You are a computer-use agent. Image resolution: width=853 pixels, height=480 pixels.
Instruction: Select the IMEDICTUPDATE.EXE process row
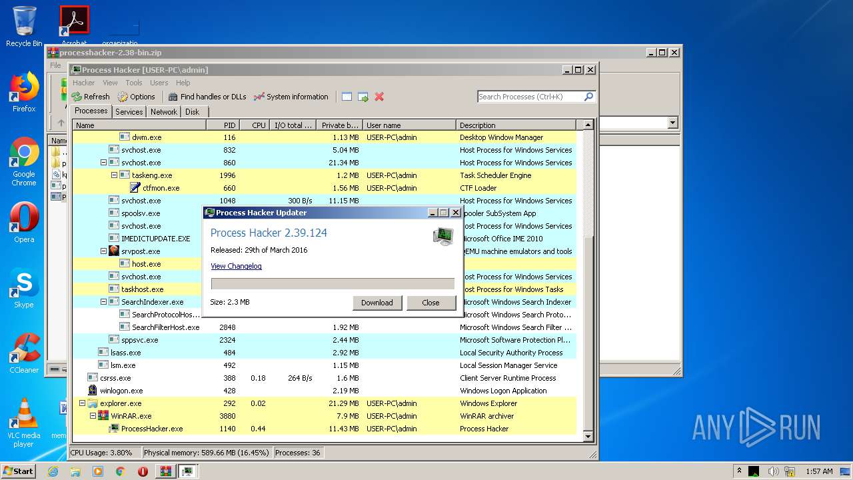pyautogui.click(x=324, y=239)
